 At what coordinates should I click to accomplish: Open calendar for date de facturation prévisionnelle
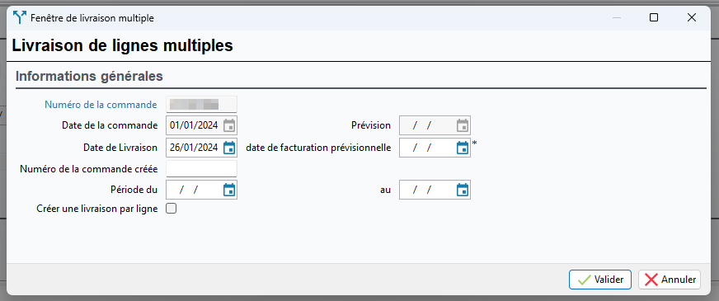pos(463,148)
